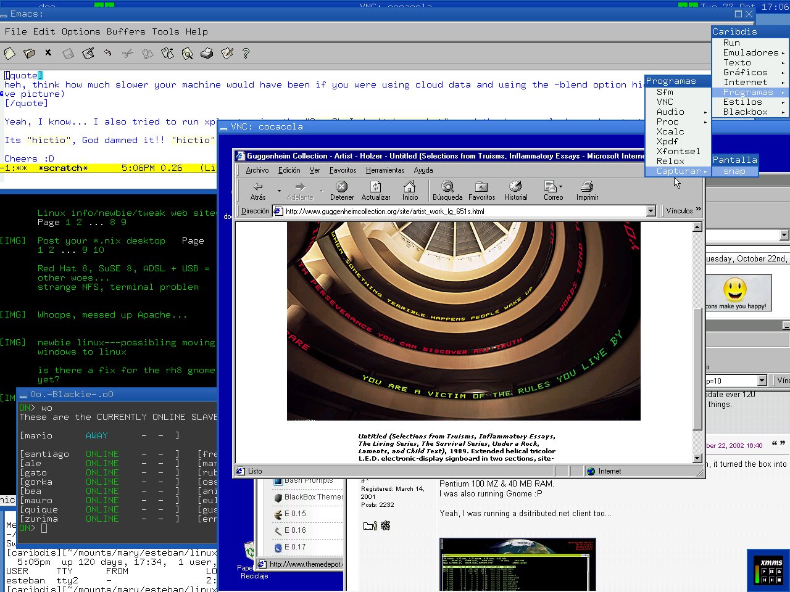
Task: Click the open folder icon in Emacs toolbar
Action: point(29,54)
